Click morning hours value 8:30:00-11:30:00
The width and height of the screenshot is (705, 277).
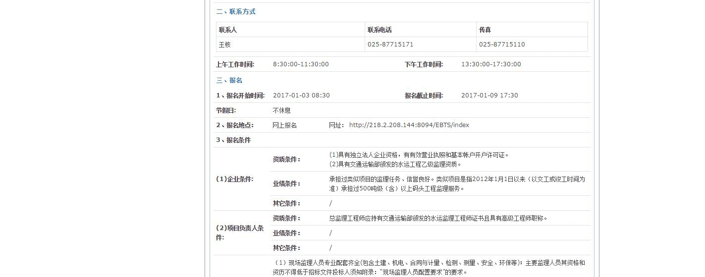pyautogui.click(x=301, y=64)
